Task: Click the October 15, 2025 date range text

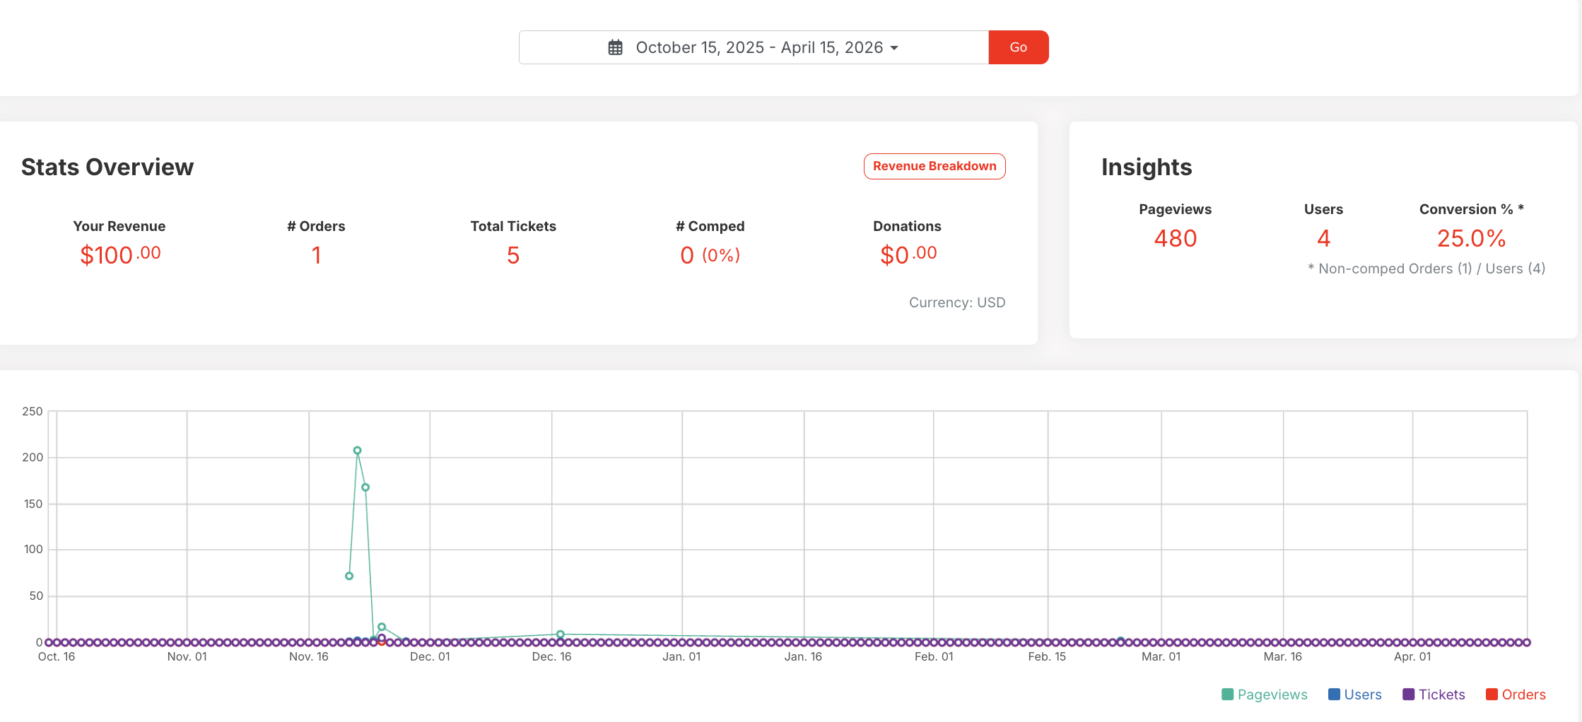Action: [x=759, y=47]
